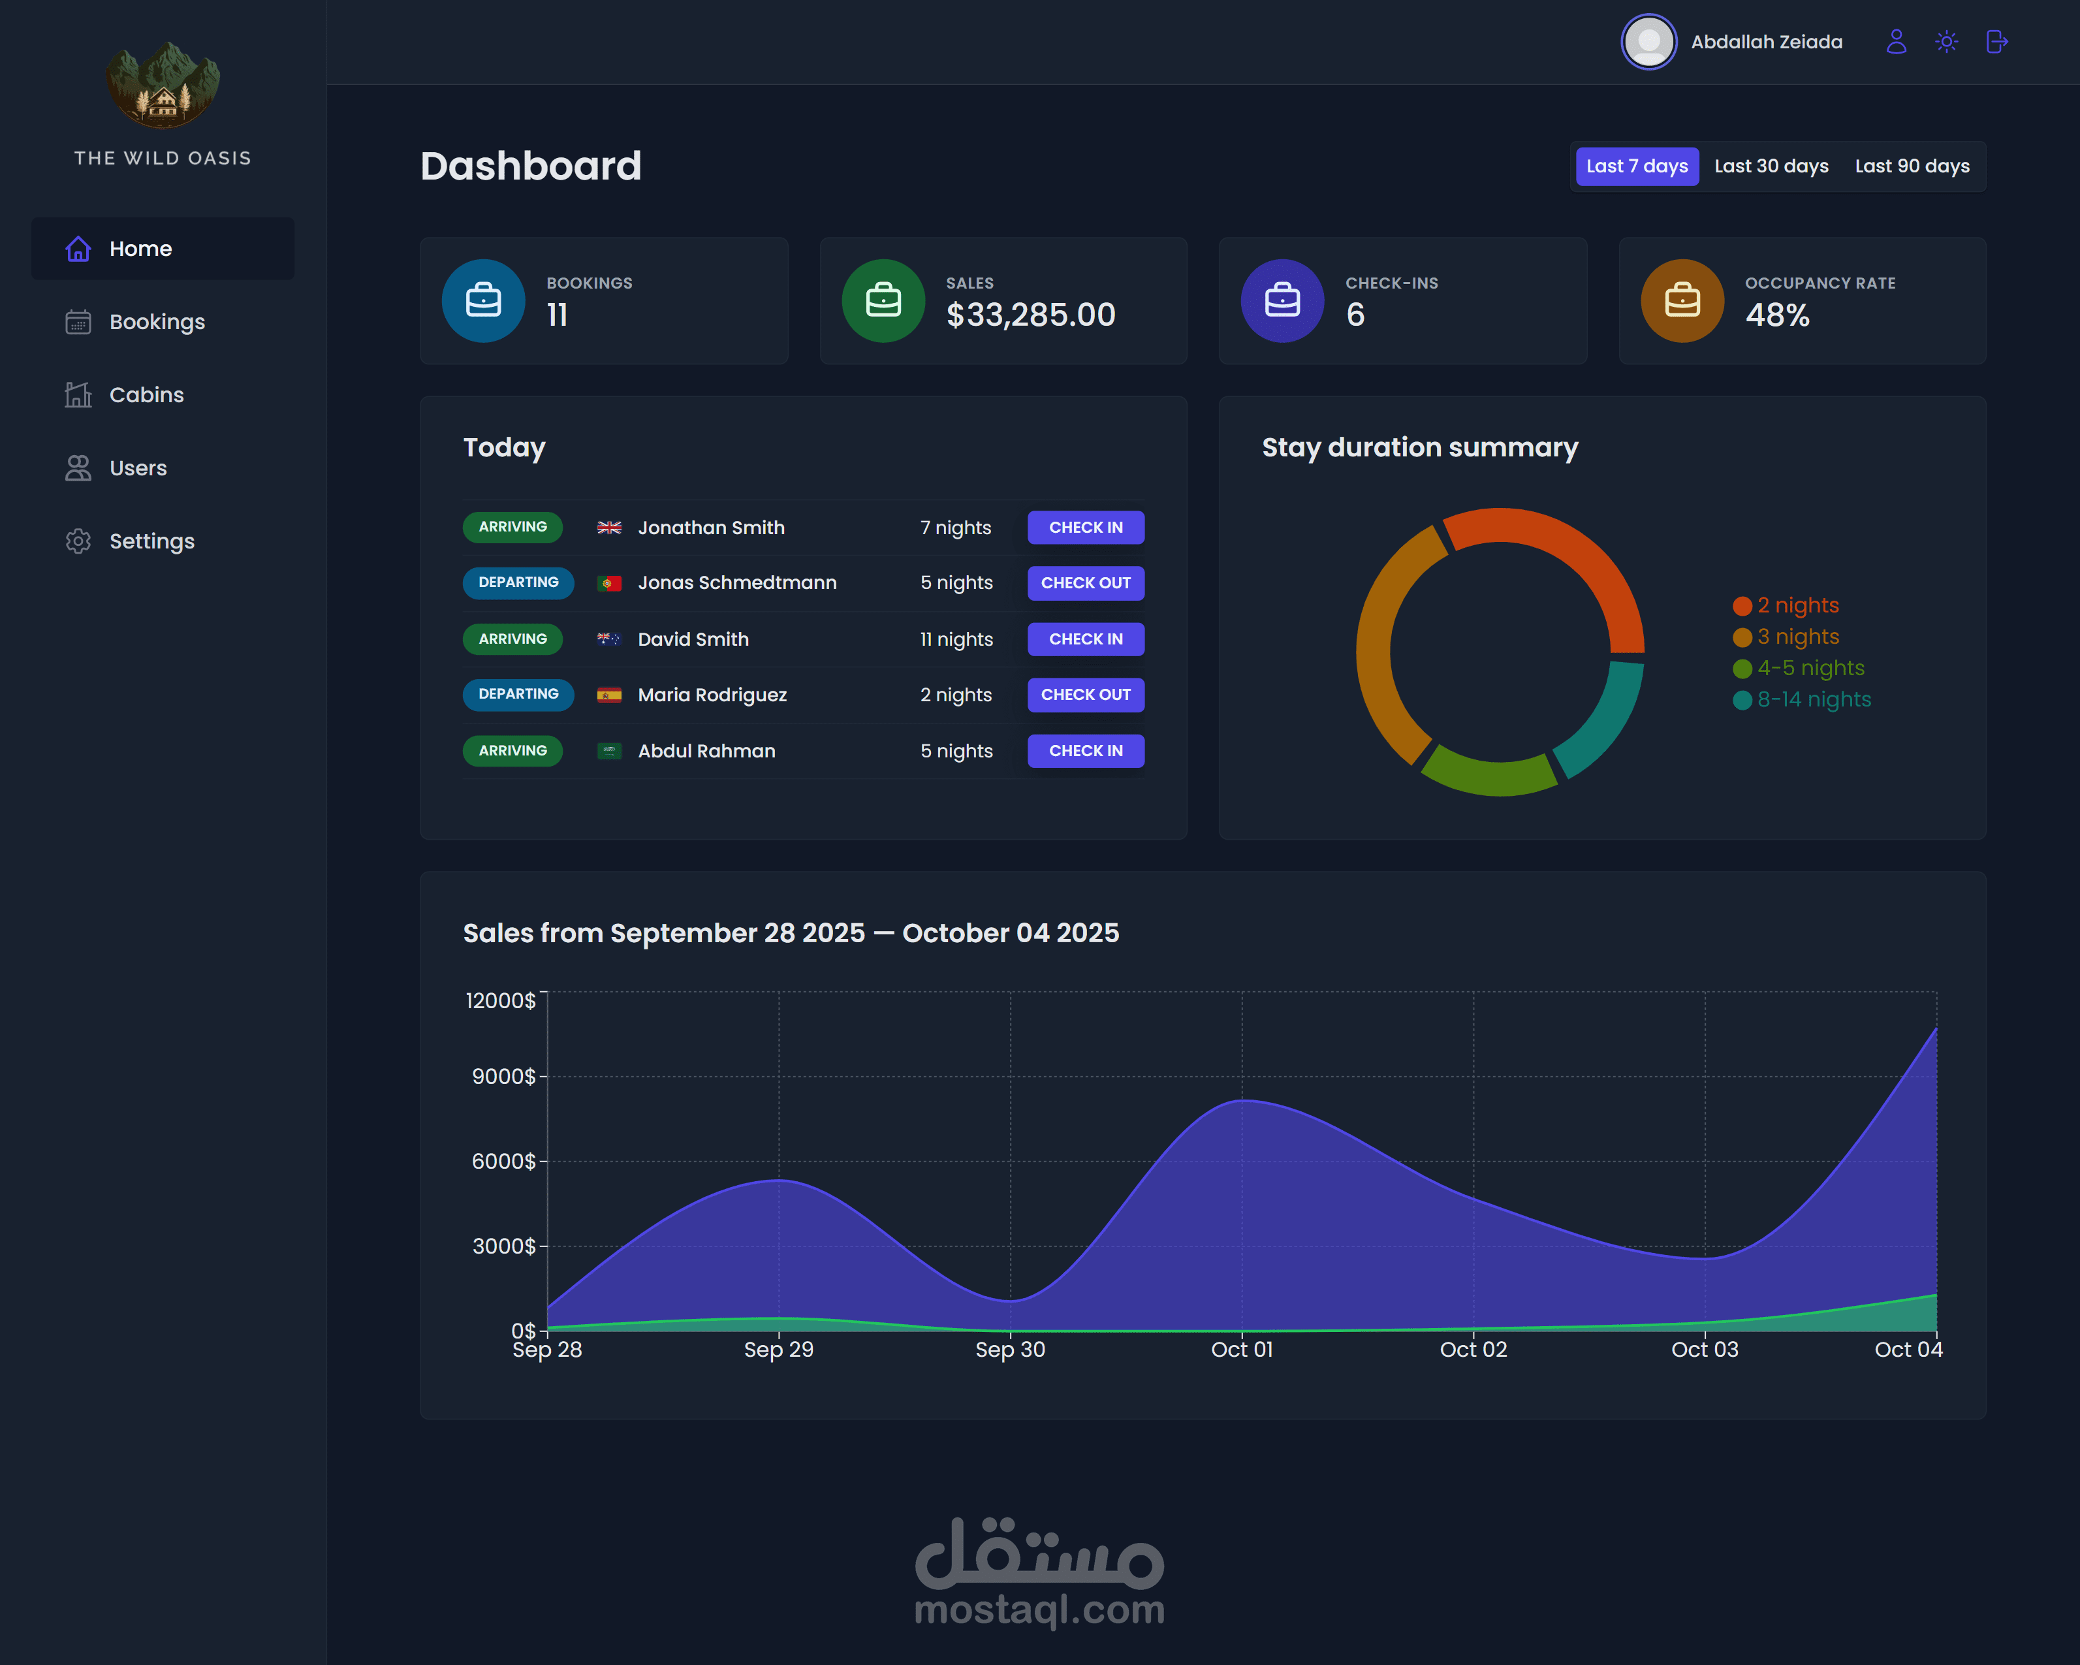Screen dimensions: 2080x1665
Task: Check in Jonathan Smith
Action: click(1085, 528)
